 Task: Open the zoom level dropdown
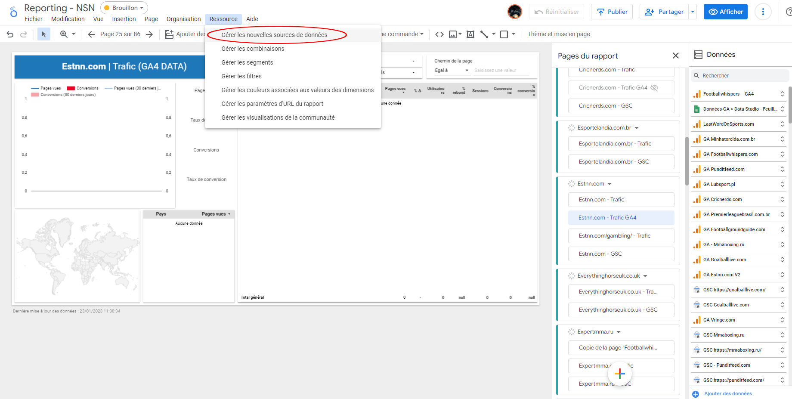(73, 34)
